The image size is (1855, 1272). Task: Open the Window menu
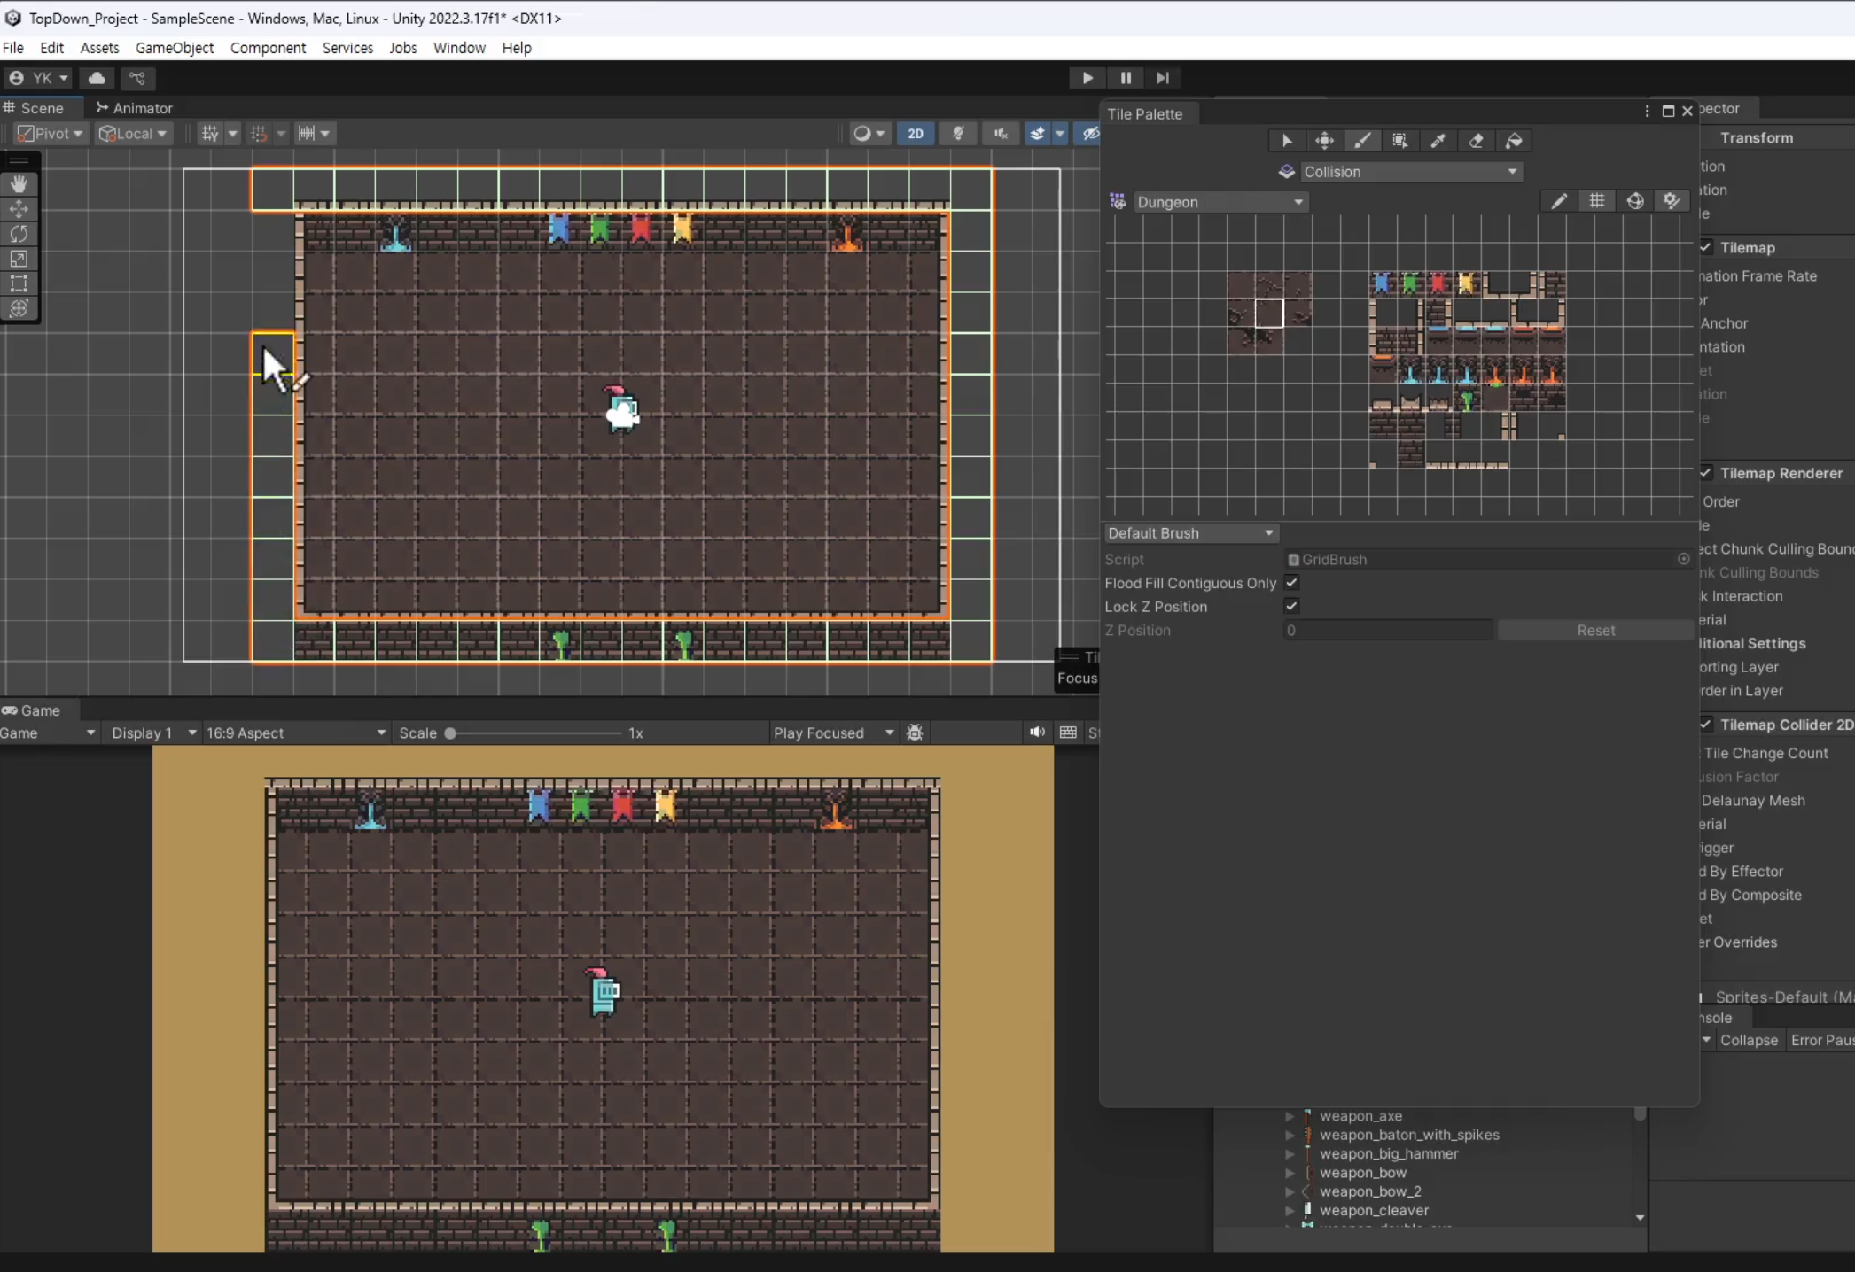pyautogui.click(x=459, y=48)
